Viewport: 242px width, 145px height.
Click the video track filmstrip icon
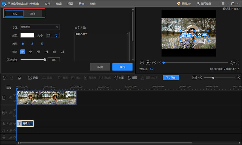[x=4, y=98]
